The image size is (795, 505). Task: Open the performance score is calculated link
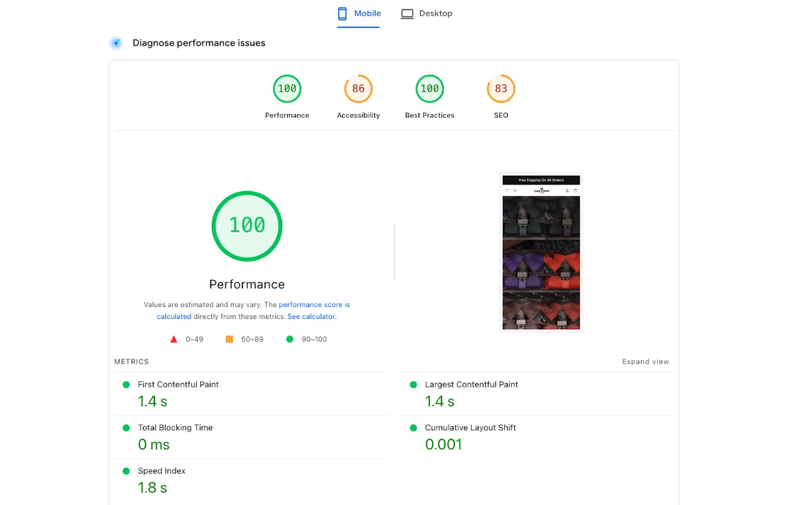click(x=313, y=304)
